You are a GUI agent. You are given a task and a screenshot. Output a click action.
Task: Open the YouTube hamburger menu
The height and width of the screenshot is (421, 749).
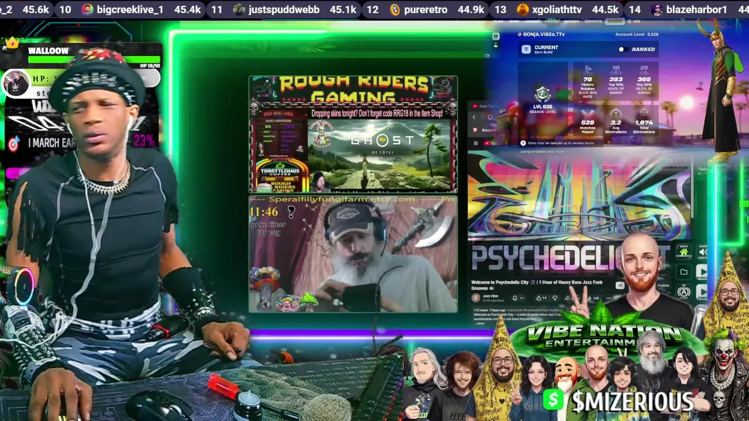pyautogui.click(x=476, y=143)
